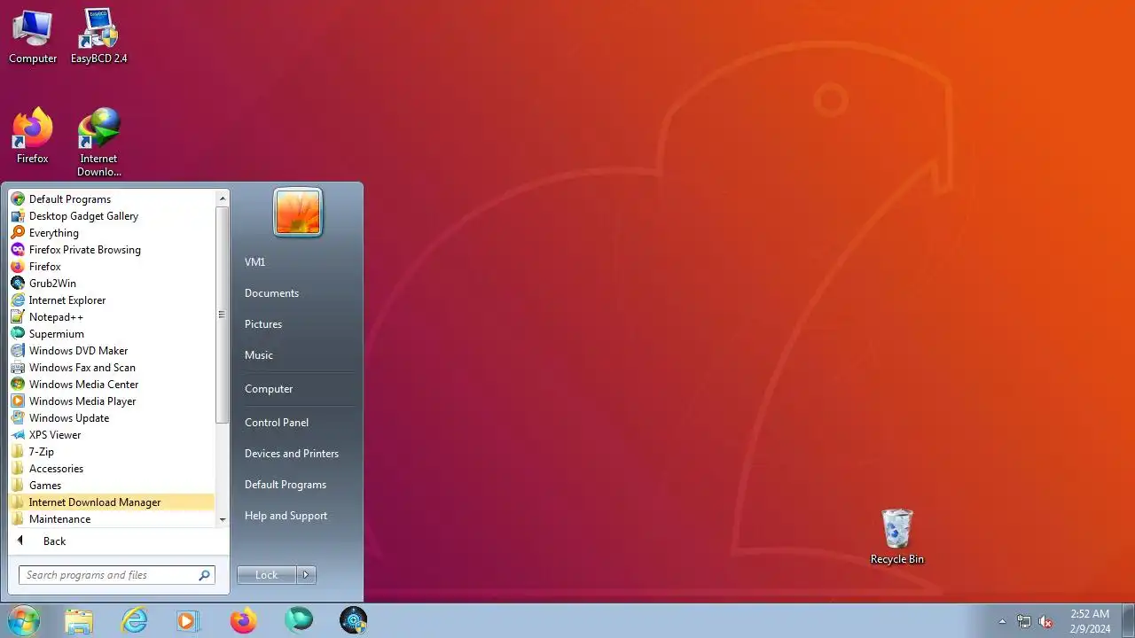The image size is (1135, 638).
Task: Click the network tray icon
Action: 1024,622
